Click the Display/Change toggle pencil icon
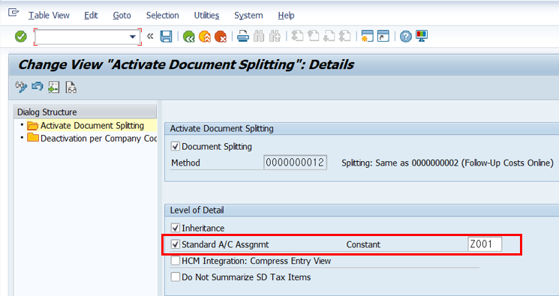Screen dimensions: 559x296 point(21,87)
